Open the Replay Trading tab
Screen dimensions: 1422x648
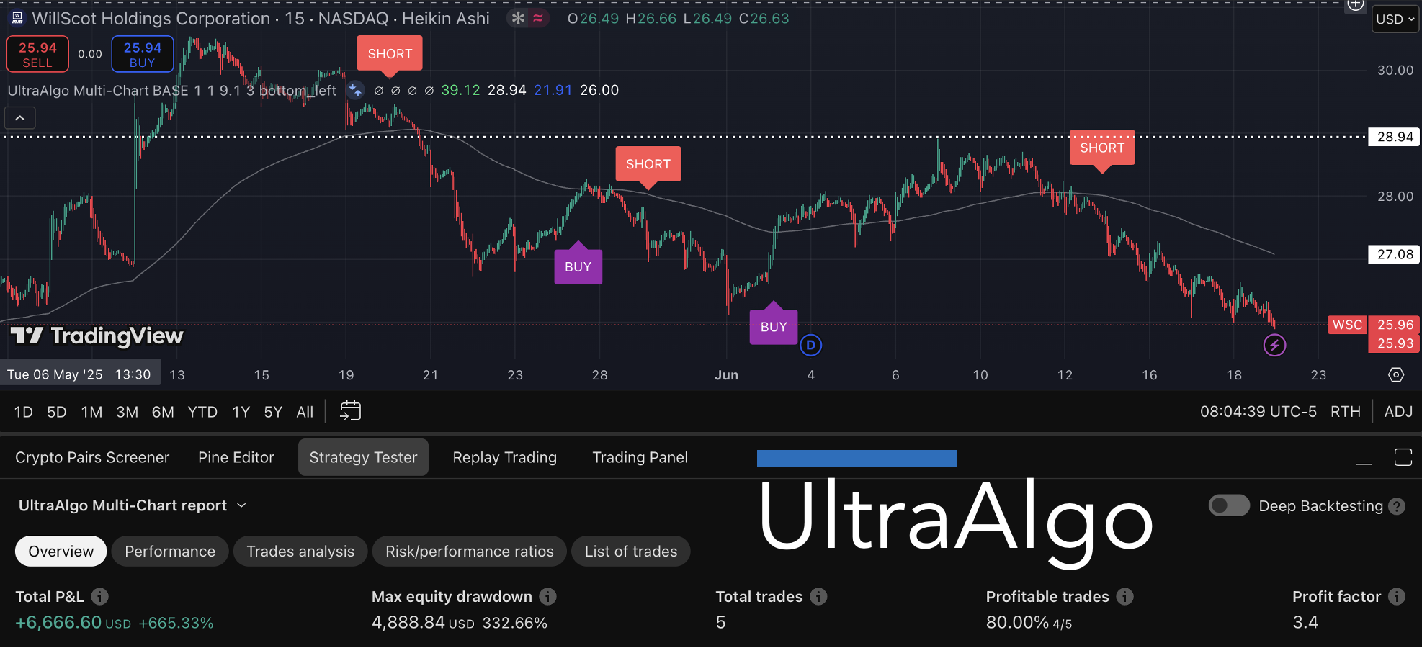pos(505,457)
